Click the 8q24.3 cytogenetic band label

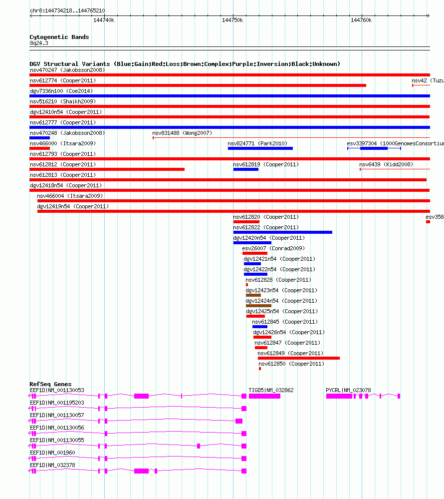(39, 43)
